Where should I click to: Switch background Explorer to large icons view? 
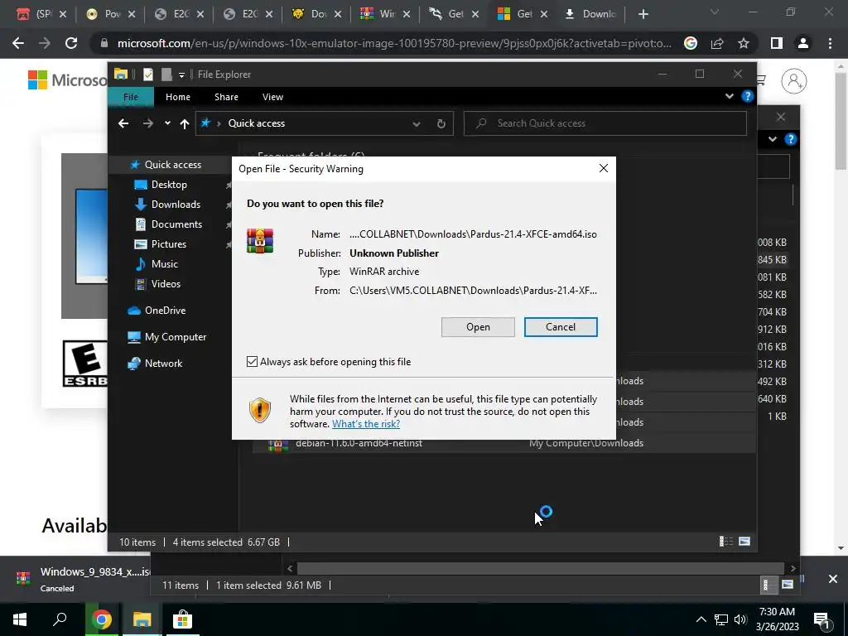pyautogui.click(x=788, y=585)
